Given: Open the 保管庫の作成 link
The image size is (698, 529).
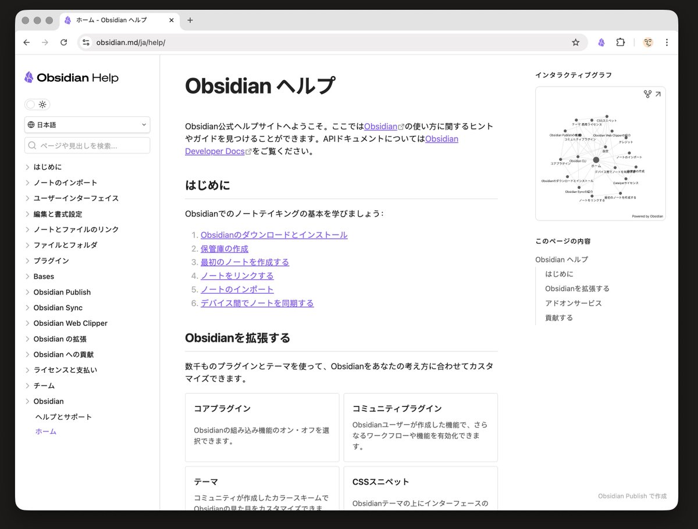Looking at the screenshot, I should [225, 249].
